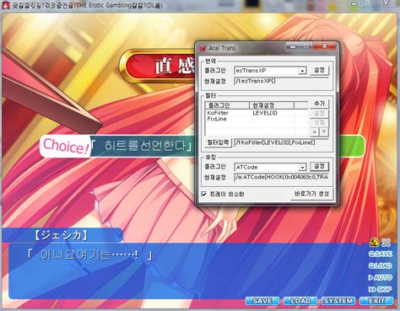The height and width of the screenshot is (311, 400).
Task: Open the translation plugin ezTransXP dropdown
Action: click(302, 71)
